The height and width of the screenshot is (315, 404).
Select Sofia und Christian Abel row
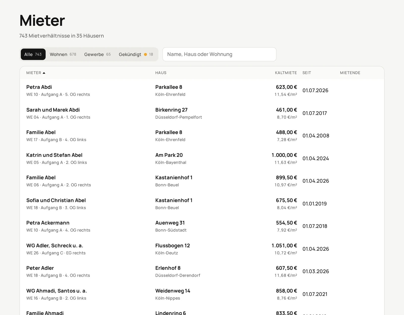tap(202, 204)
